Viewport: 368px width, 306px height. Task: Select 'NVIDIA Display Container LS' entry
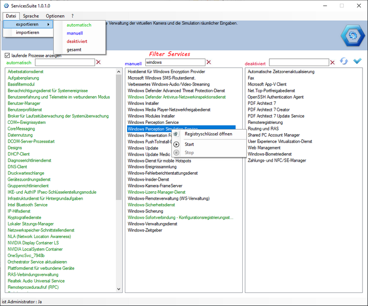33,243
